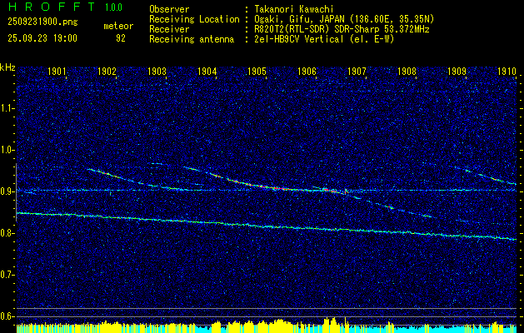Click the 1903 time axis marker
The width and height of the screenshot is (524, 333).
click(x=157, y=71)
